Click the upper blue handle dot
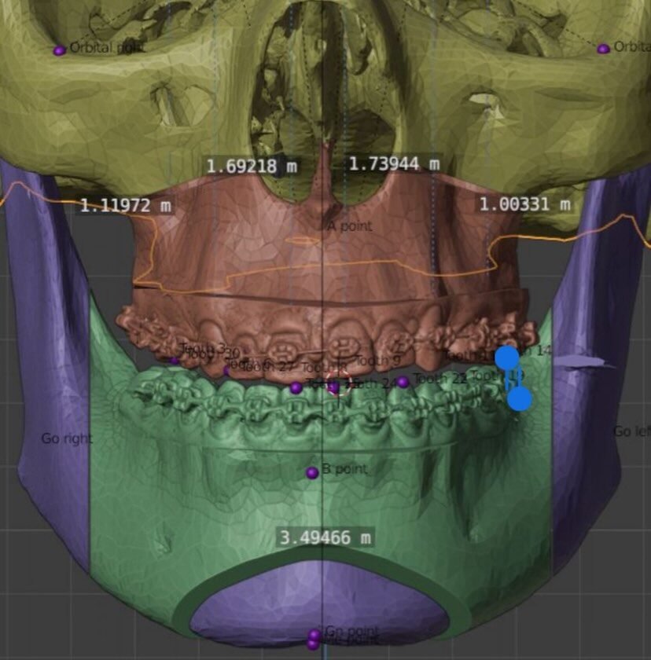Screen dimensions: 651x660 pyautogui.click(x=507, y=358)
